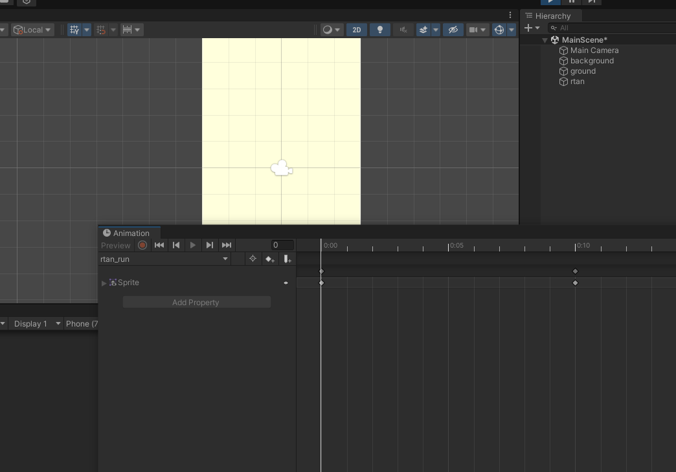Toggle Animation Preview mode

coord(115,246)
